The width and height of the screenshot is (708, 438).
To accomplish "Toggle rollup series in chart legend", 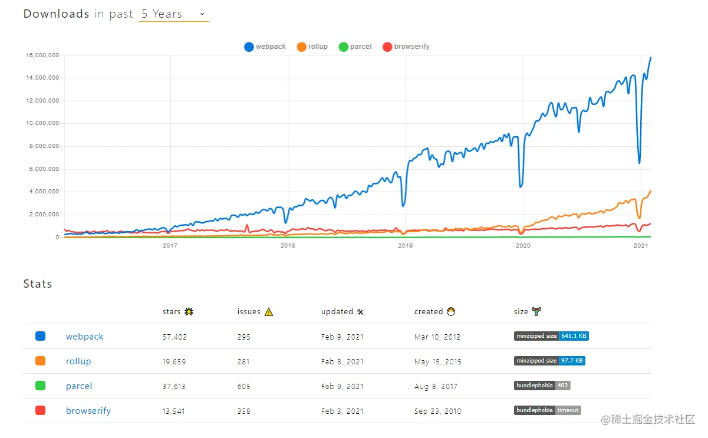I will [x=312, y=47].
